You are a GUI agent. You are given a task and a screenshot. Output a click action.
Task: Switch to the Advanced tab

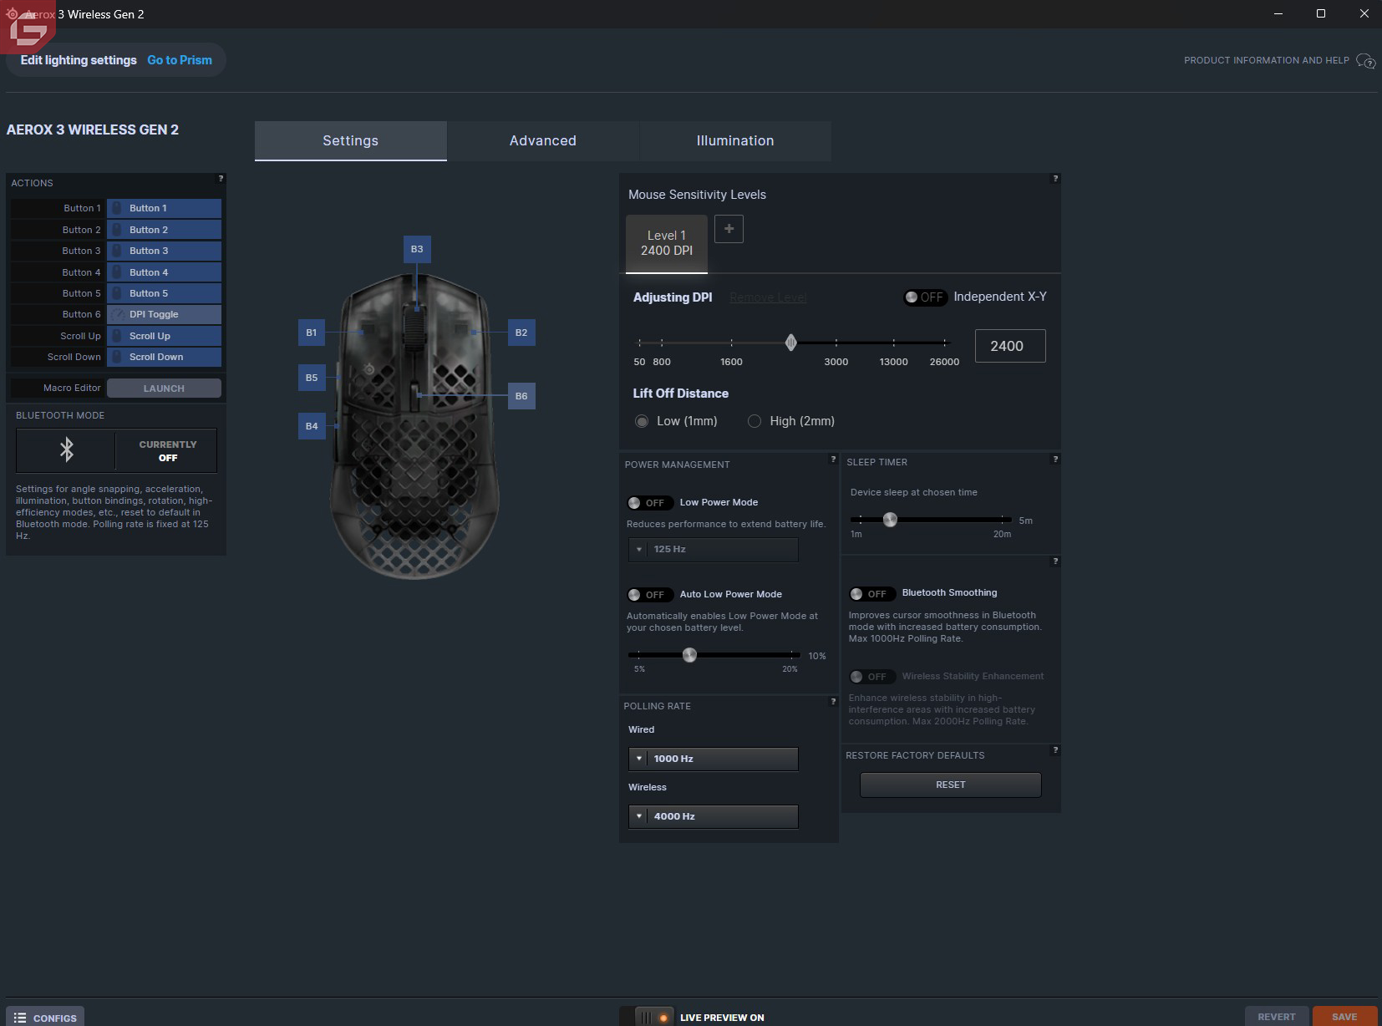point(543,140)
